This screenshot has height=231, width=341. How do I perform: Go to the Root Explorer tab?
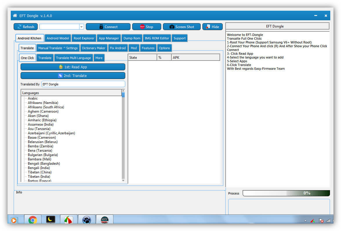[84, 38]
